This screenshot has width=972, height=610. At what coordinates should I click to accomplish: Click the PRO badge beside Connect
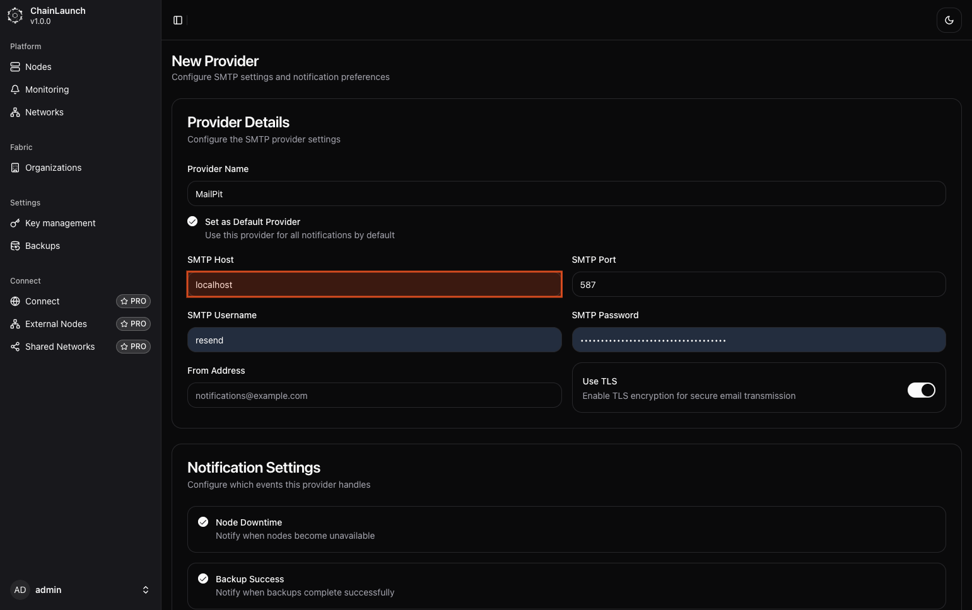click(133, 301)
